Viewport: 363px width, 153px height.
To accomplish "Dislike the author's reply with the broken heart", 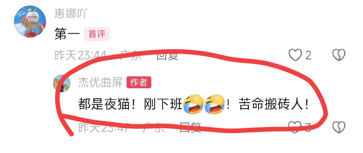I will [339, 127].
